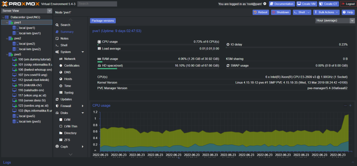The height and width of the screenshot is (166, 357).
Task: Click the Datacenter server icon in tree
Action: point(7,17)
